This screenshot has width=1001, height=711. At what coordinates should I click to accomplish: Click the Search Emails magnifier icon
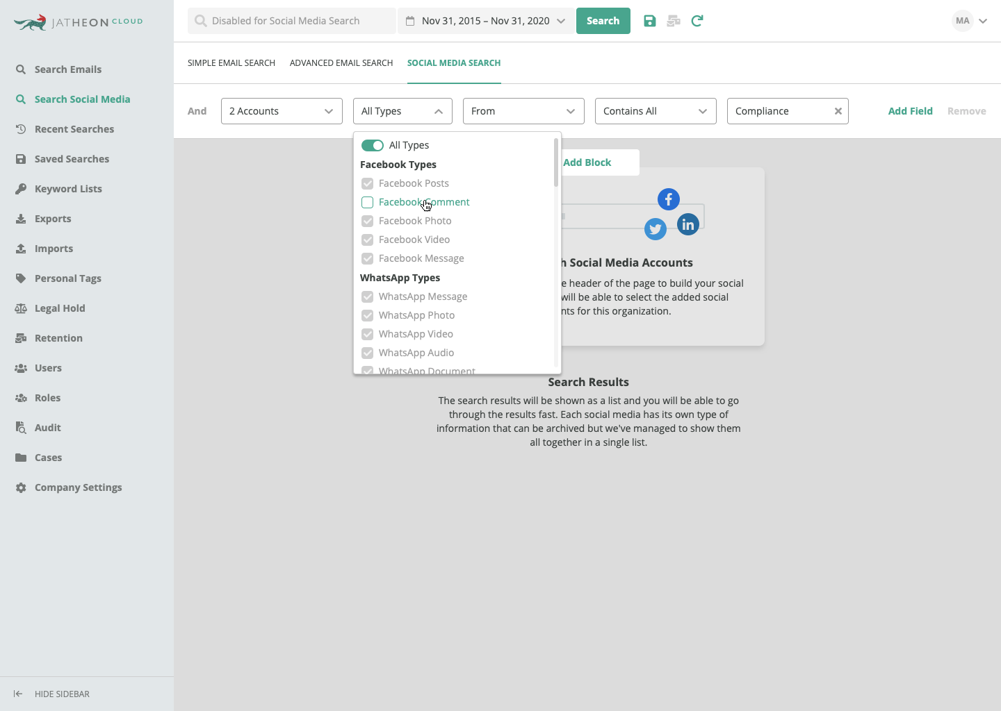21,69
